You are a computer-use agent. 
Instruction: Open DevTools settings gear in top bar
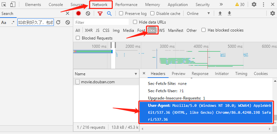254,4
